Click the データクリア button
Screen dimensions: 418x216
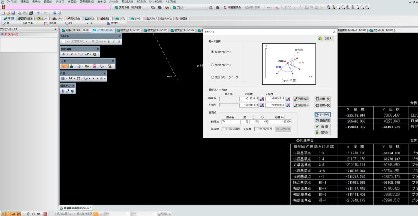[x=322, y=115]
